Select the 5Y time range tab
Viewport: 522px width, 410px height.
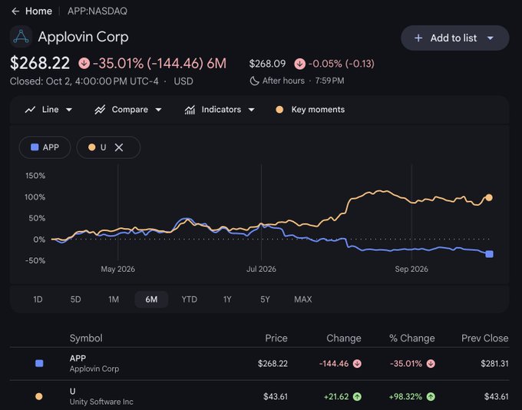click(x=265, y=299)
